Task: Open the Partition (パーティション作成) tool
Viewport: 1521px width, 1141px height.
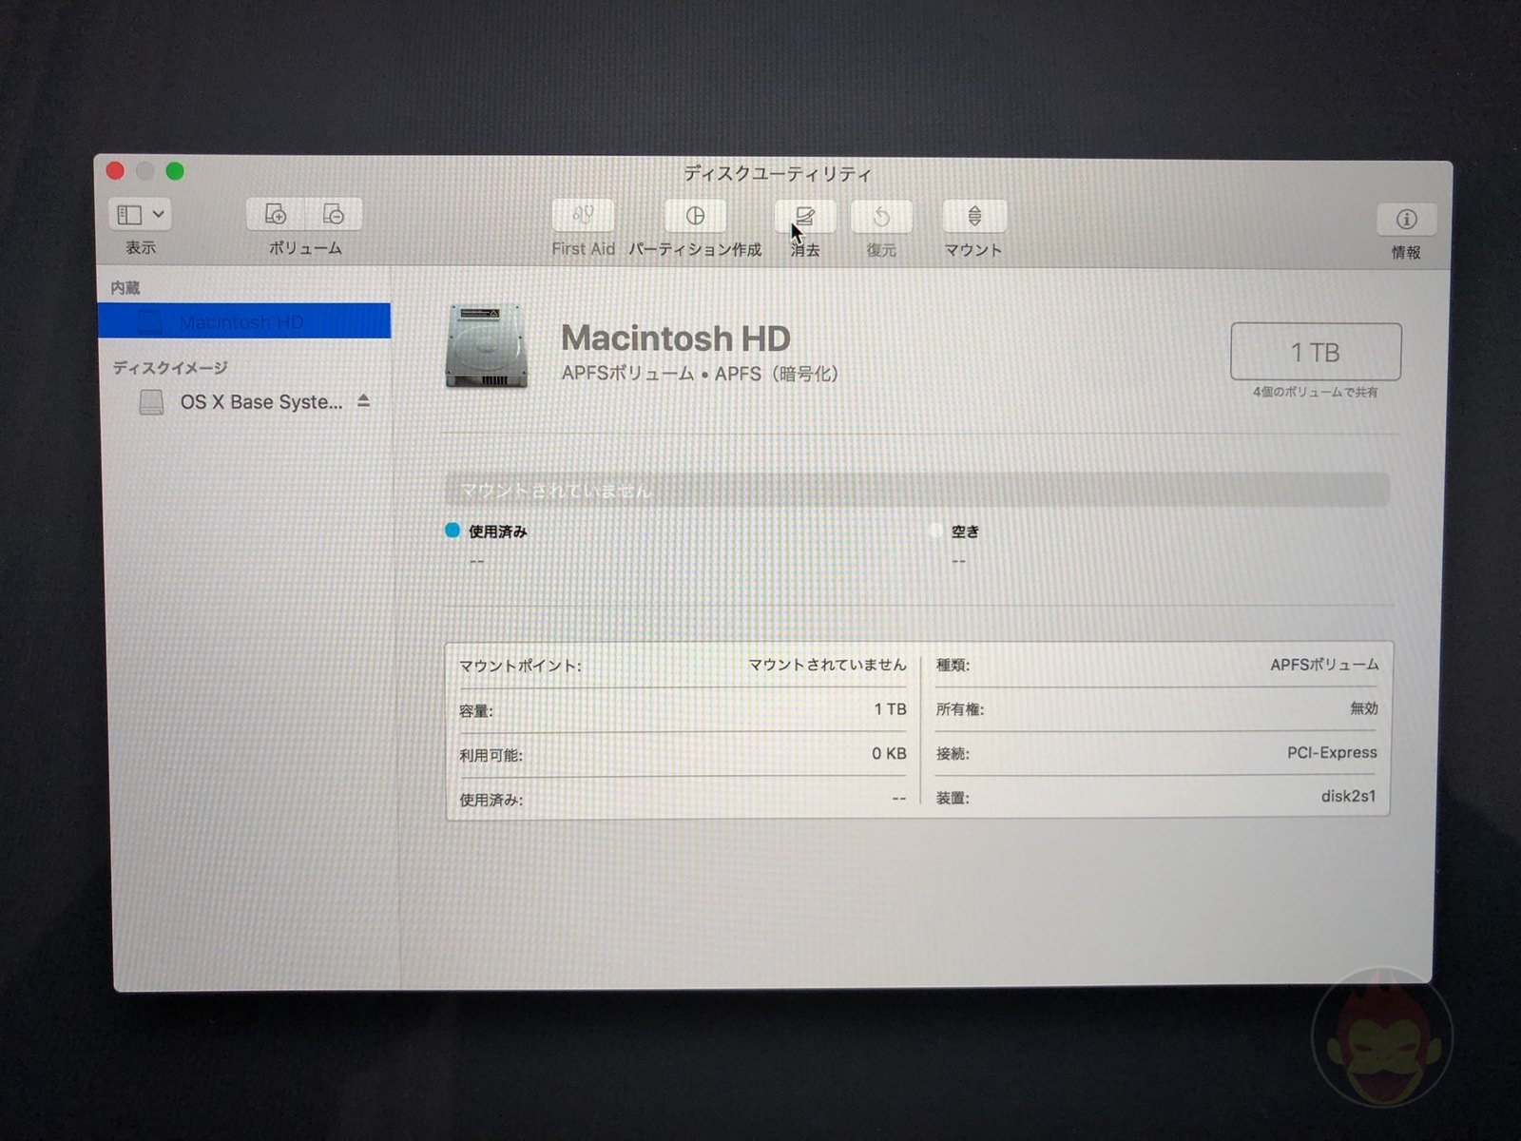Action: 695,216
